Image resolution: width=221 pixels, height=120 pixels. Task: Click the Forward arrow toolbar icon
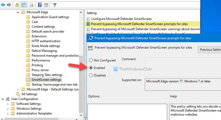(9, 5)
